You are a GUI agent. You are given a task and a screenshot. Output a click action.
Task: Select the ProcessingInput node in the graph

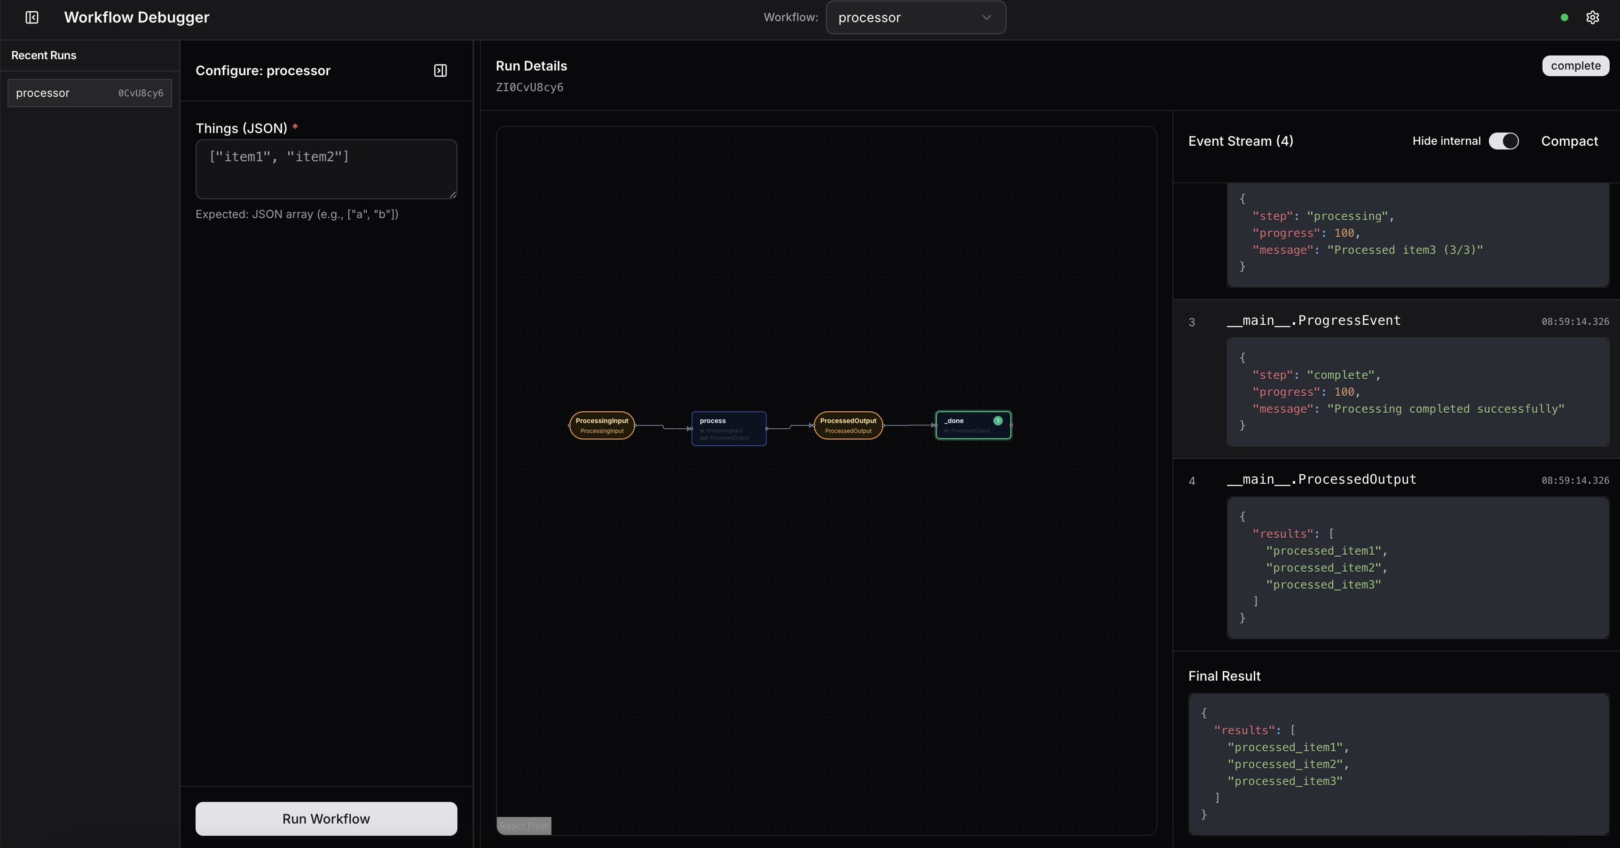point(601,425)
